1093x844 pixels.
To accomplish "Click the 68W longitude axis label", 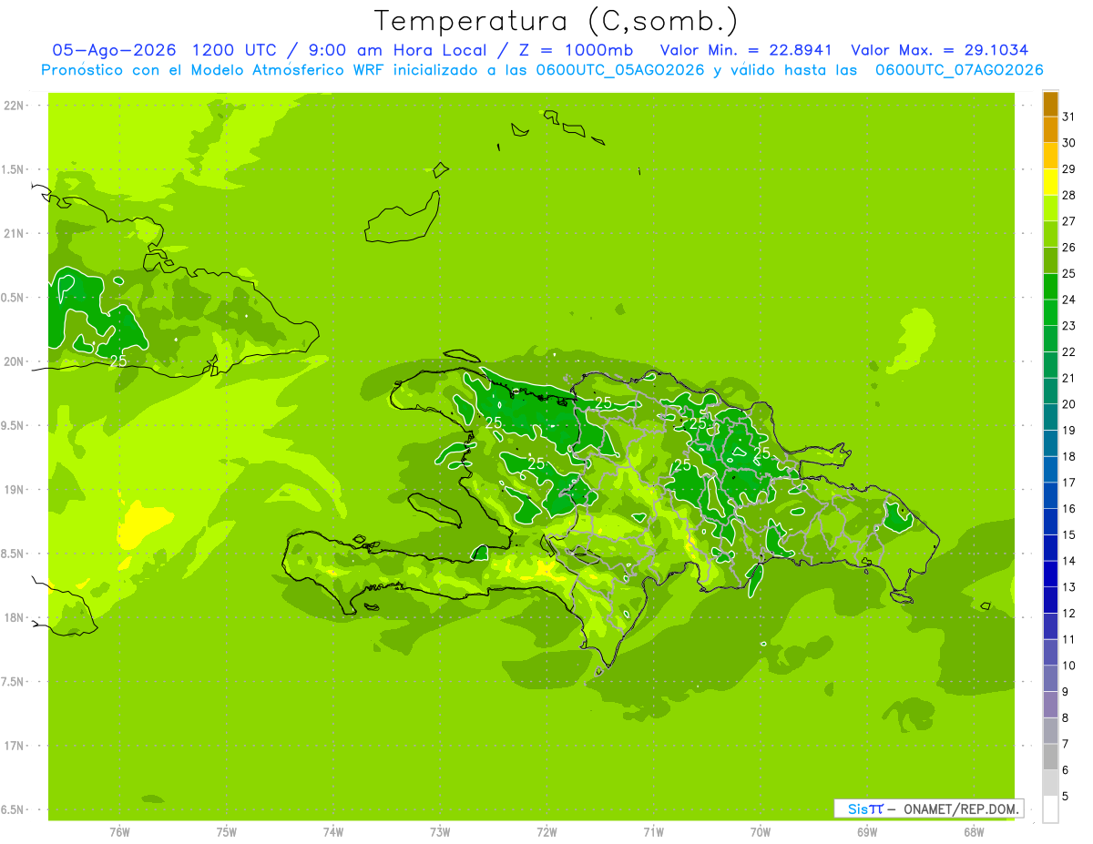I will pos(974,832).
